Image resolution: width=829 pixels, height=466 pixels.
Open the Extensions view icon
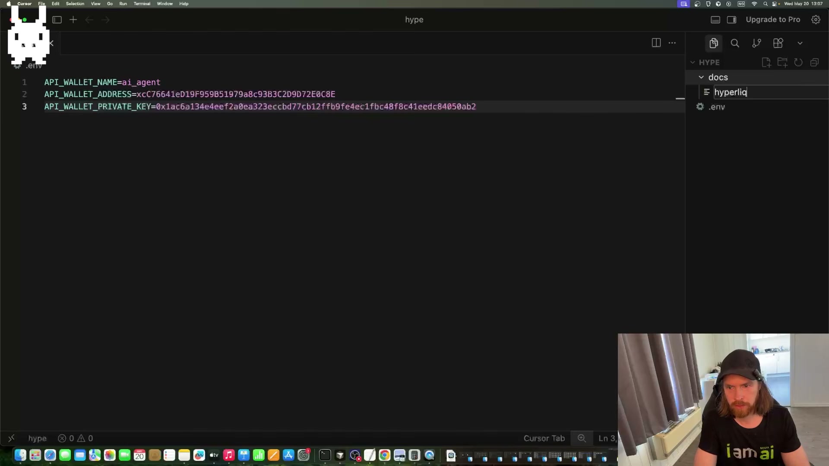tap(778, 43)
